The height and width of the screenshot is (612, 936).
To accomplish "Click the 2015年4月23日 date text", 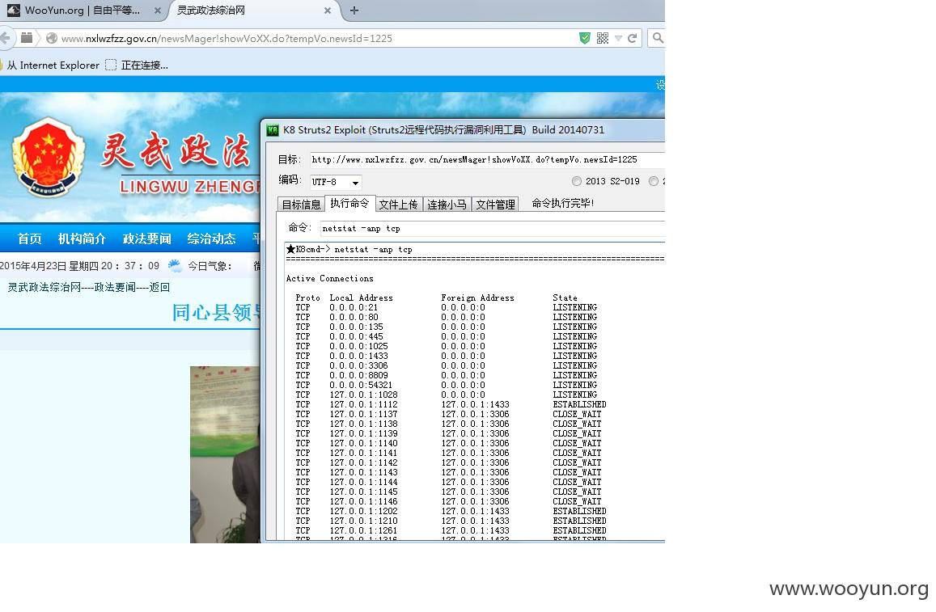I will [x=33, y=265].
